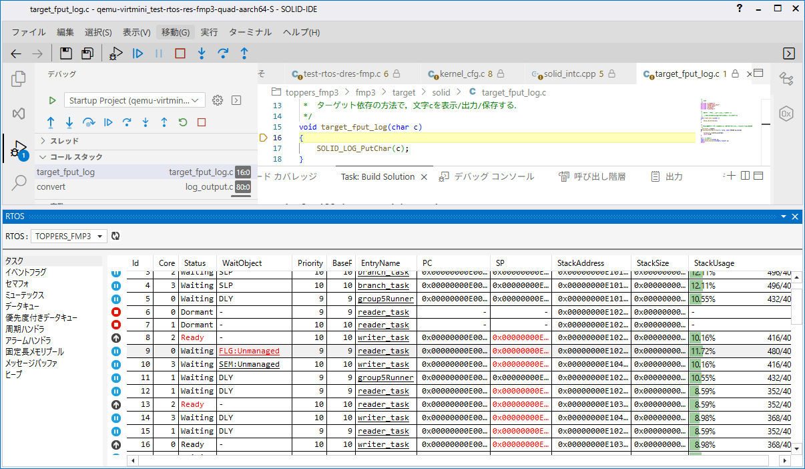
Task: Open the Search magnifier in activity bar
Action: (x=19, y=182)
